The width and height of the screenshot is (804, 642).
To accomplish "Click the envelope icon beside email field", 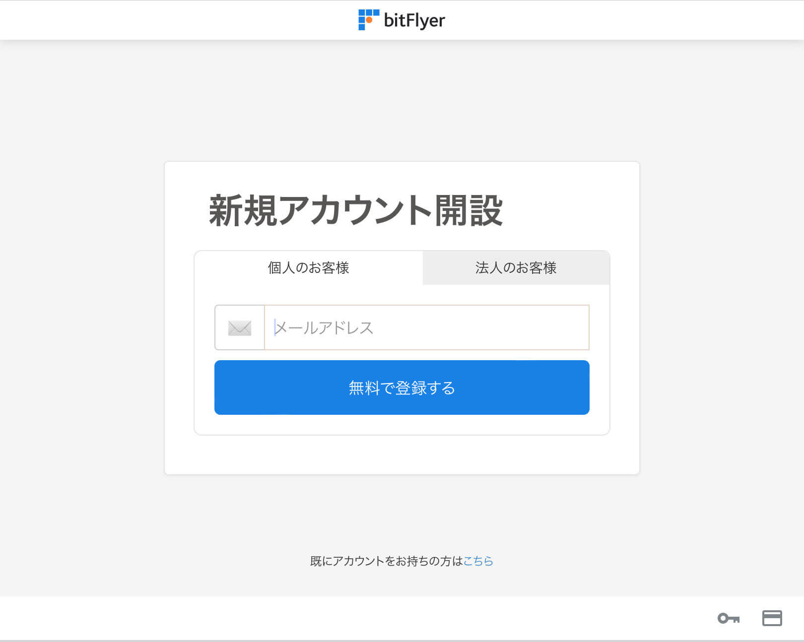I will (240, 328).
